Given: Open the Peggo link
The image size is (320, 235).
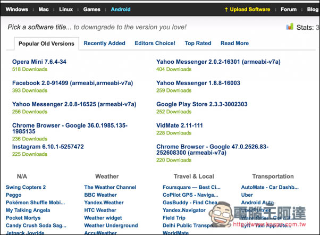Looking at the screenshot, I should point(13,195).
